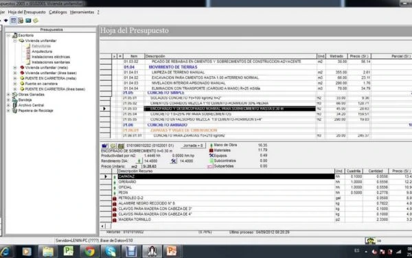Expand the Puente en carretera tree node
This screenshot has width=412, height=258.
click(15, 84)
